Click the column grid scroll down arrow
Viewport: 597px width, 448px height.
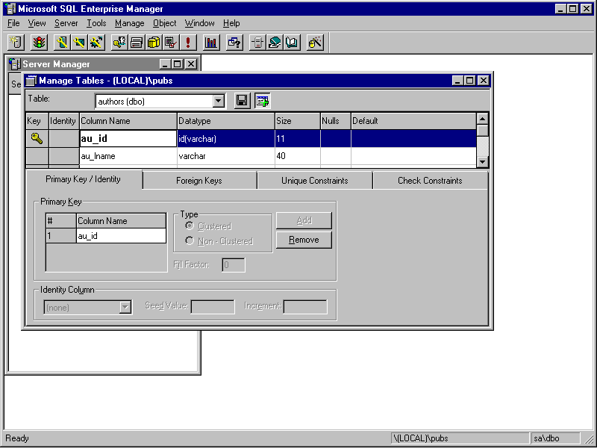pyautogui.click(x=482, y=161)
